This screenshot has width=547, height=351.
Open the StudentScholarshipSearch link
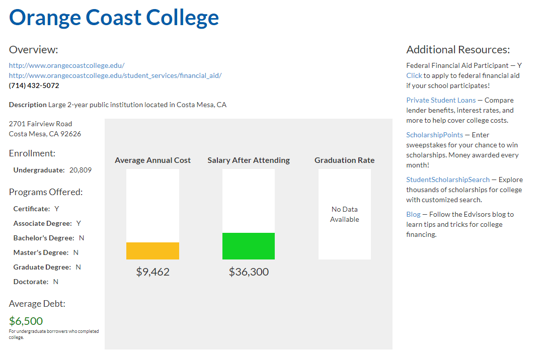pyautogui.click(x=448, y=180)
